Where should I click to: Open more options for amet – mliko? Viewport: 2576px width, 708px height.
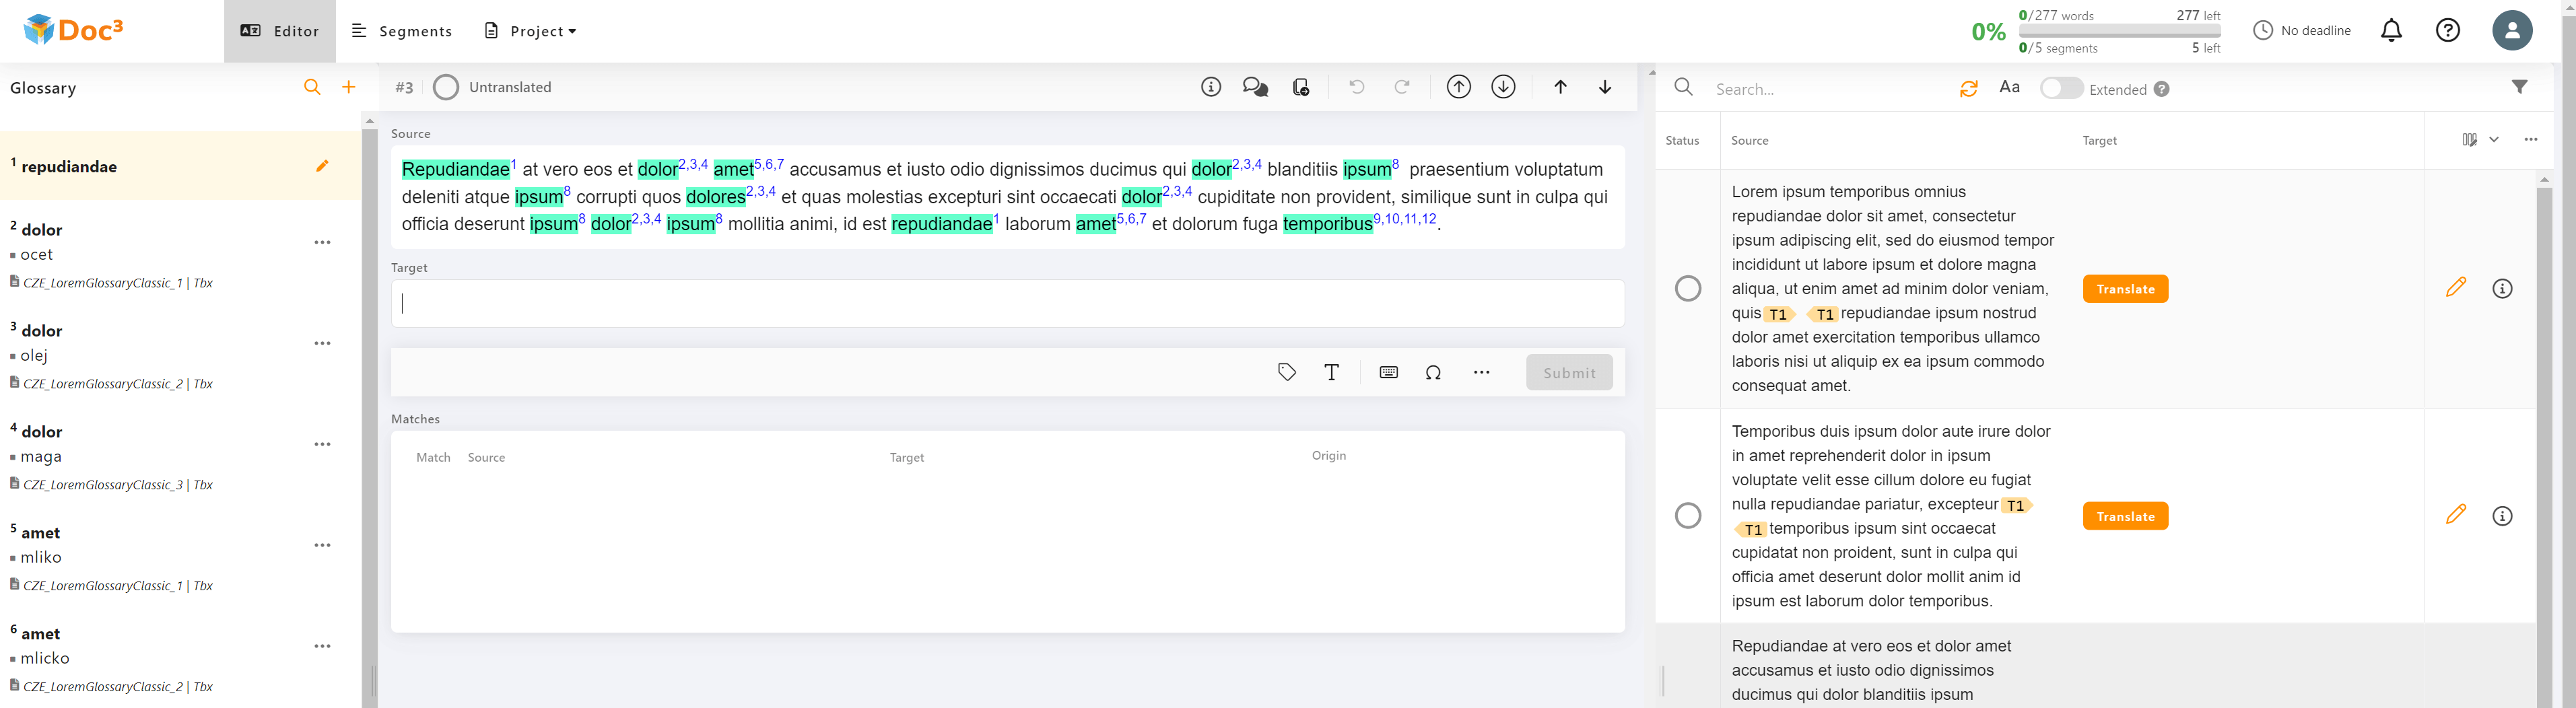[x=322, y=545]
